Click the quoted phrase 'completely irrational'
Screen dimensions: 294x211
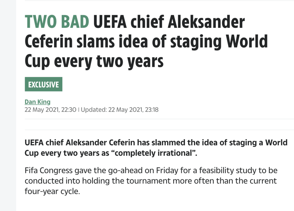(x=153, y=153)
